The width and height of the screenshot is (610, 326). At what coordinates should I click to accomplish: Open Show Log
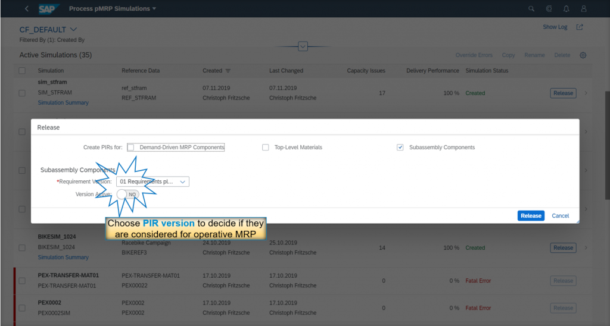[x=555, y=27]
